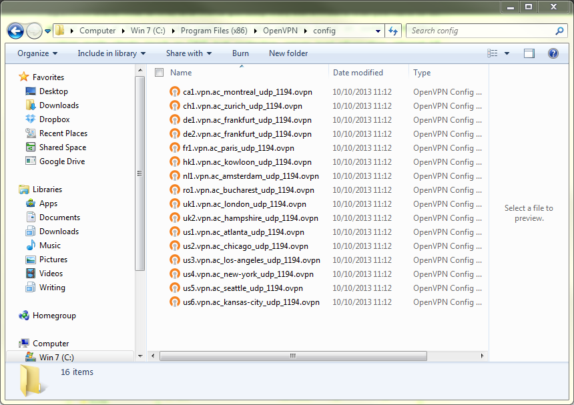Image resolution: width=574 pixels, height=405 pixels.
Task: Open the recent pages dropdown arrow
Action: point(47,31)
